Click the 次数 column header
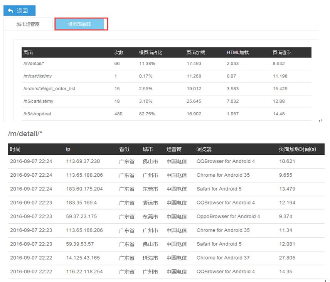 [x=119, y=52]
